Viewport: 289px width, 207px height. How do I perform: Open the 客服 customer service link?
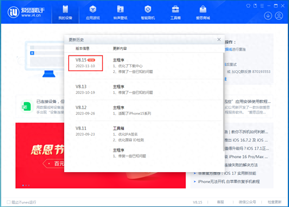220,202
